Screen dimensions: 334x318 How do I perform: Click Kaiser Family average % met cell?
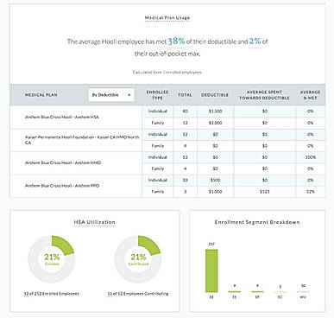click(311, 146)
